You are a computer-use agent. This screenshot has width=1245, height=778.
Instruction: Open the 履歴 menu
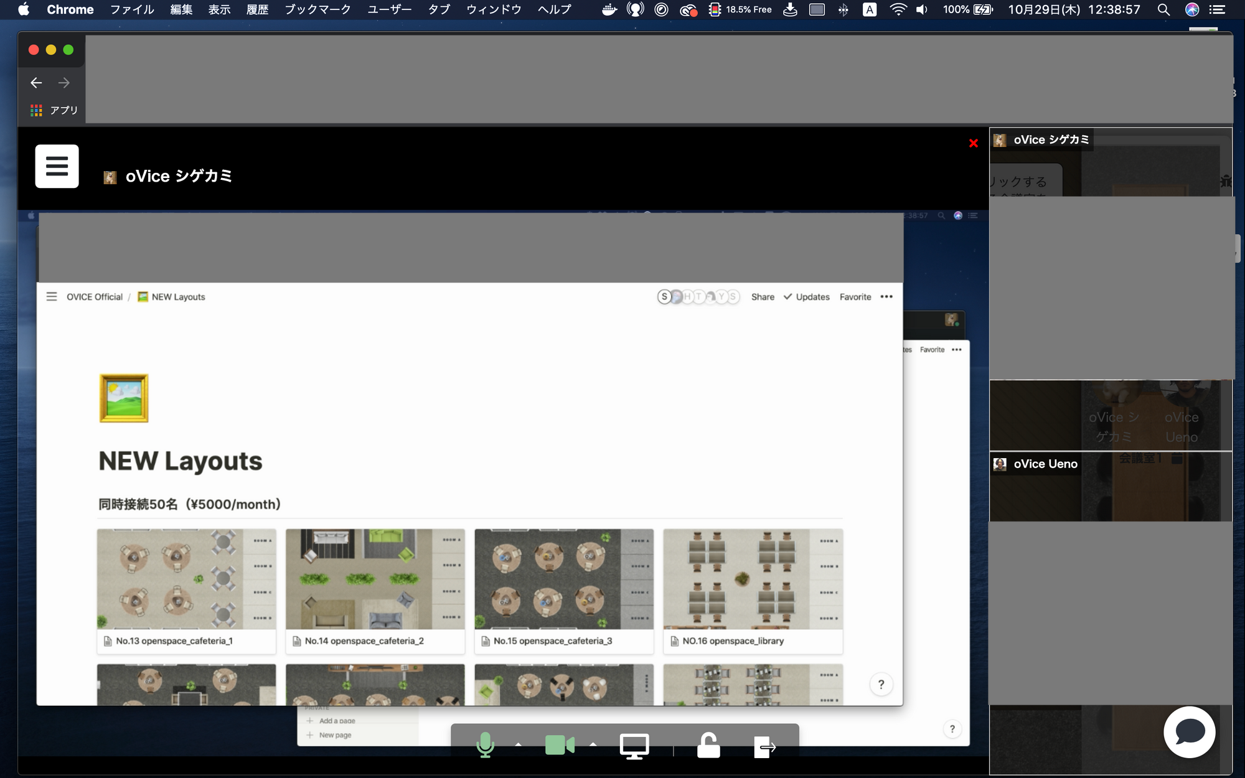(257, 9)
